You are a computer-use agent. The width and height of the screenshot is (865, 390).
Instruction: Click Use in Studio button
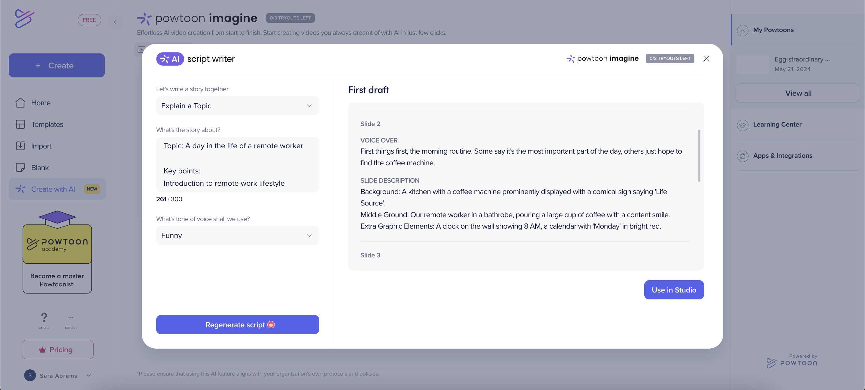coord(674,290)
